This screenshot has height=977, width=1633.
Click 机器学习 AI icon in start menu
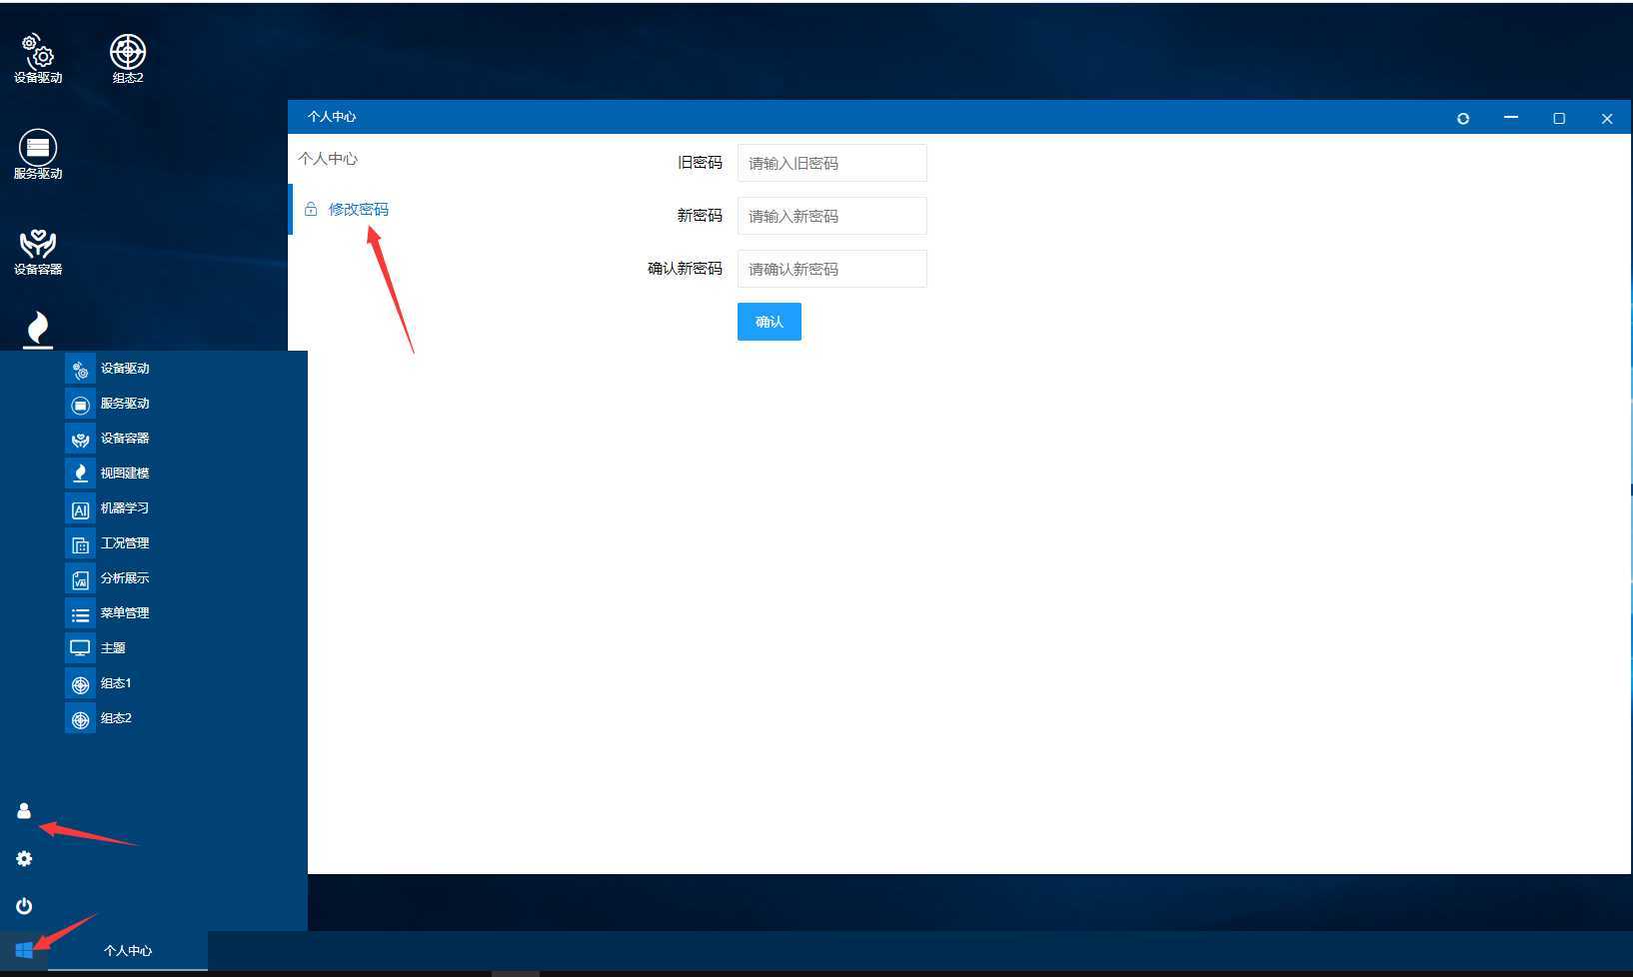click(x=80, y=508)
